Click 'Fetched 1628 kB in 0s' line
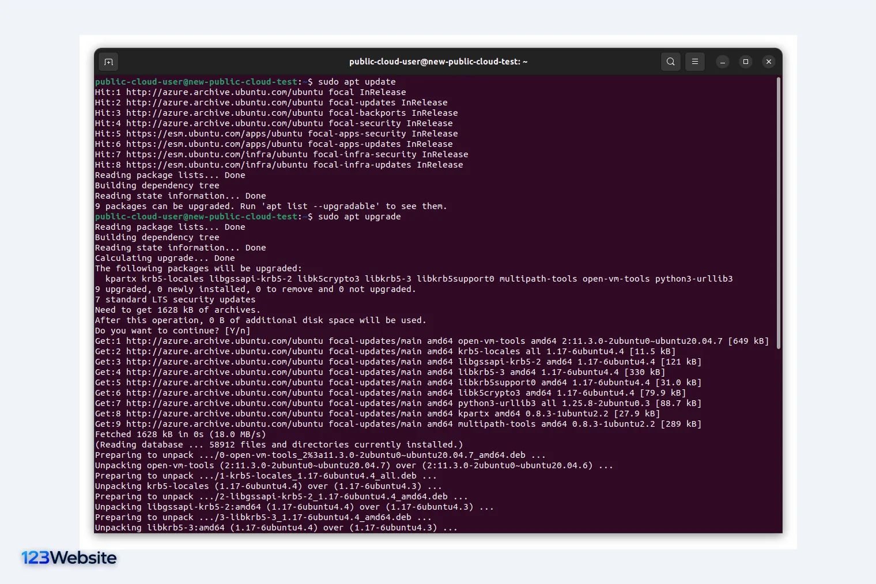 click(180, 434)
